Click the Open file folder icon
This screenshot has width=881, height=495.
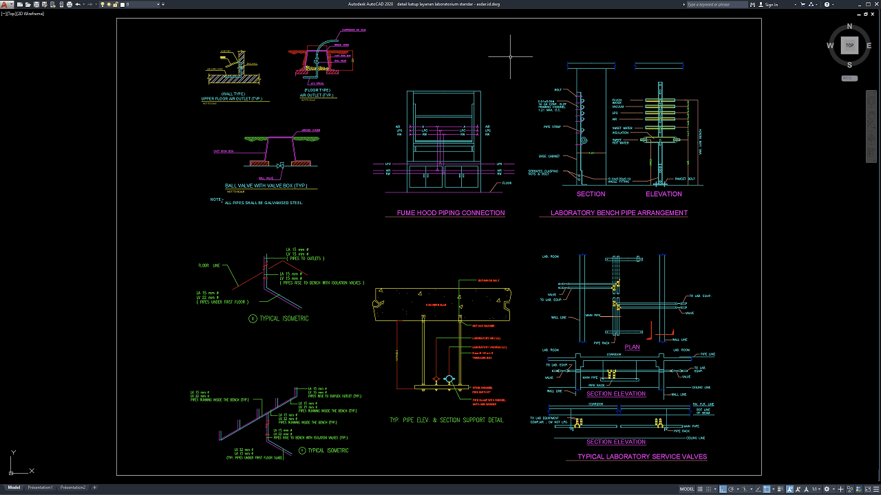pos(28,4)
